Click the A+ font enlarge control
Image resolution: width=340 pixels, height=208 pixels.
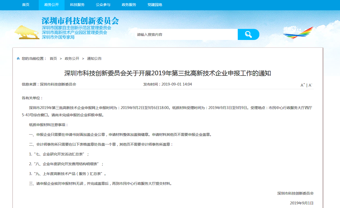(302, 84)
